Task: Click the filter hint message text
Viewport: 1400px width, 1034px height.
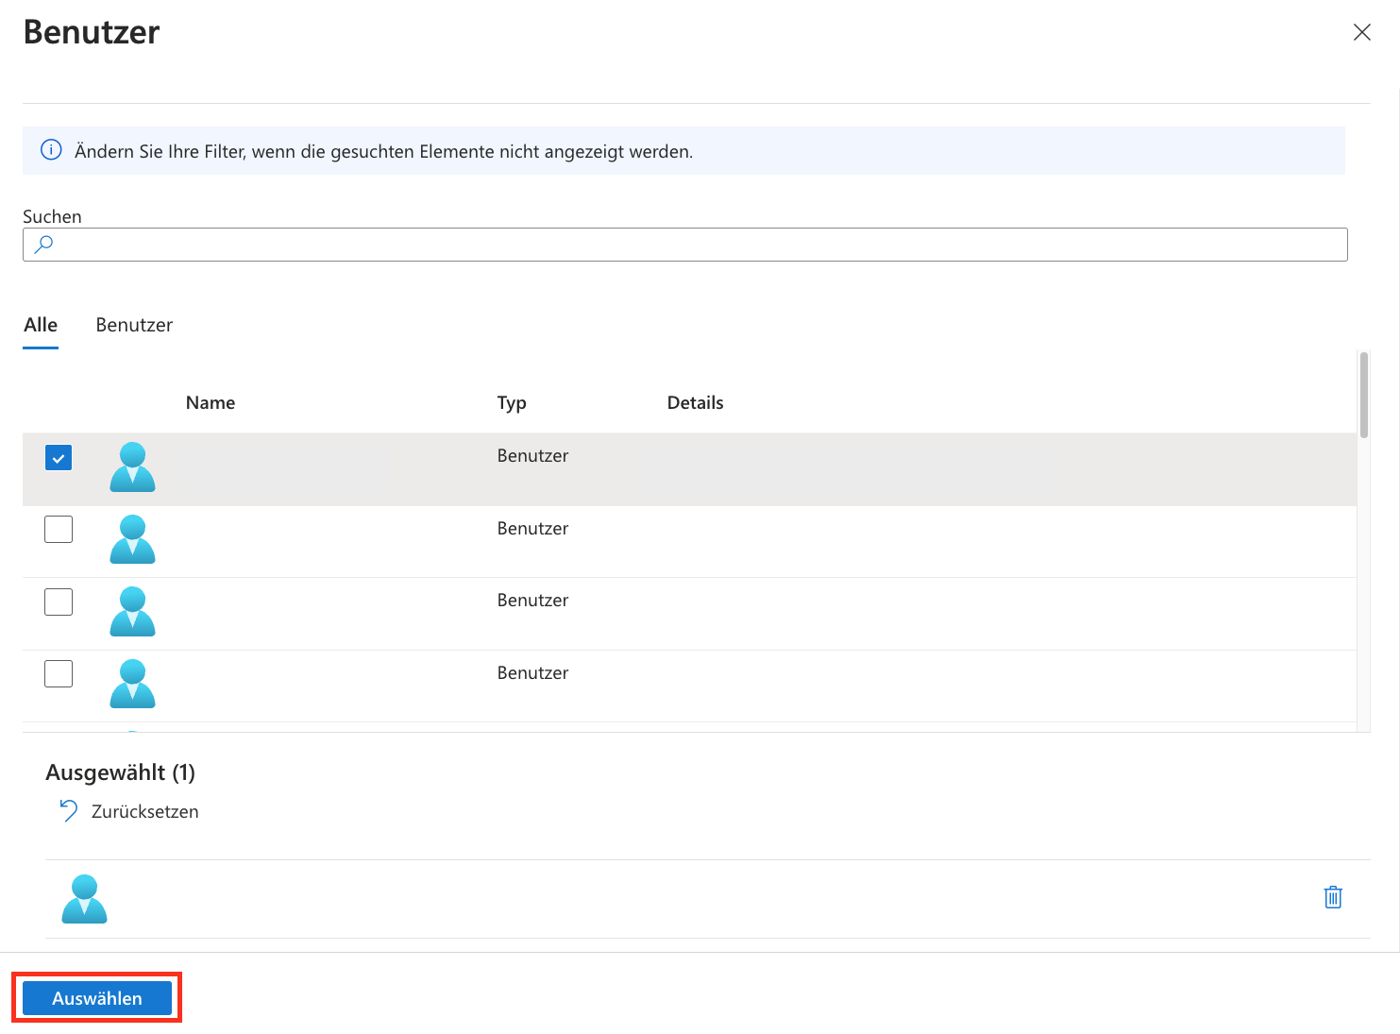Action: (x=383, y=151)
